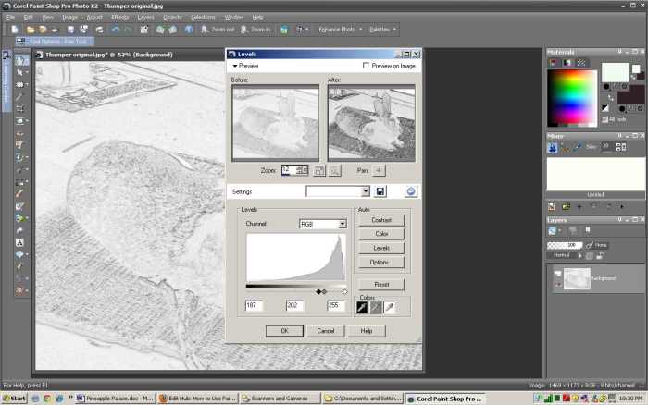The image size is (648, 405).
Task: Click the Undo arrow icon in toolbar
Action: (116, 30)
